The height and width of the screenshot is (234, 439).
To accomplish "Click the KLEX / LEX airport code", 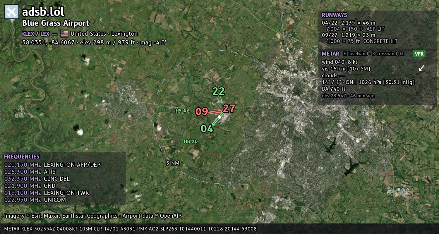I will coord(36,34).
